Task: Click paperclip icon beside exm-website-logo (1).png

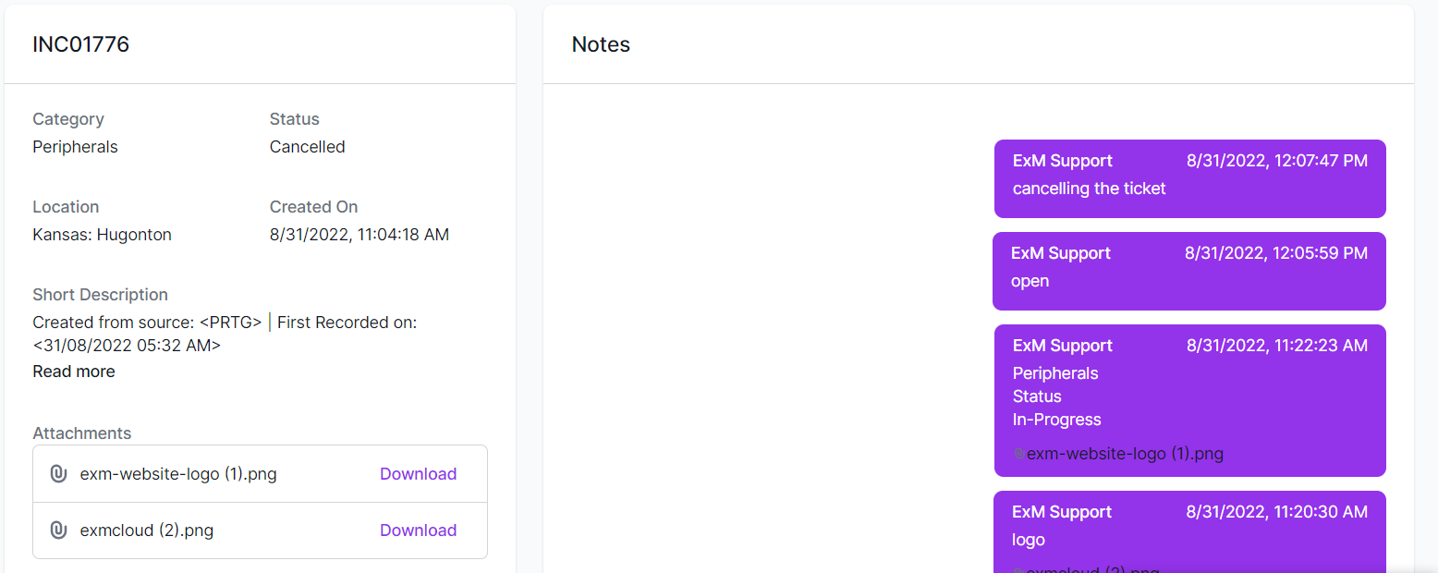Action: point(58,474)
